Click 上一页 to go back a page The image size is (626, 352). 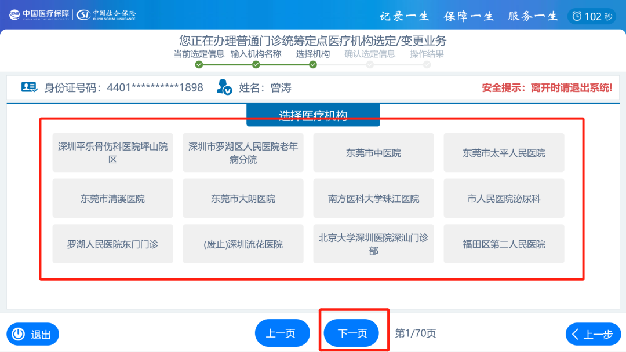[282, 333]
